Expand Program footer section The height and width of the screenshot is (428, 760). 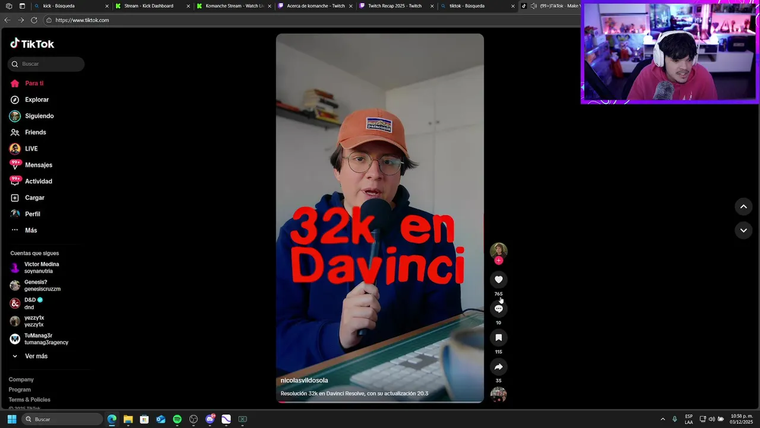point(20,389)
